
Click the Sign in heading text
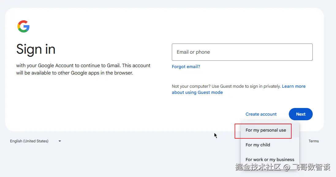[x=36, y=49]
